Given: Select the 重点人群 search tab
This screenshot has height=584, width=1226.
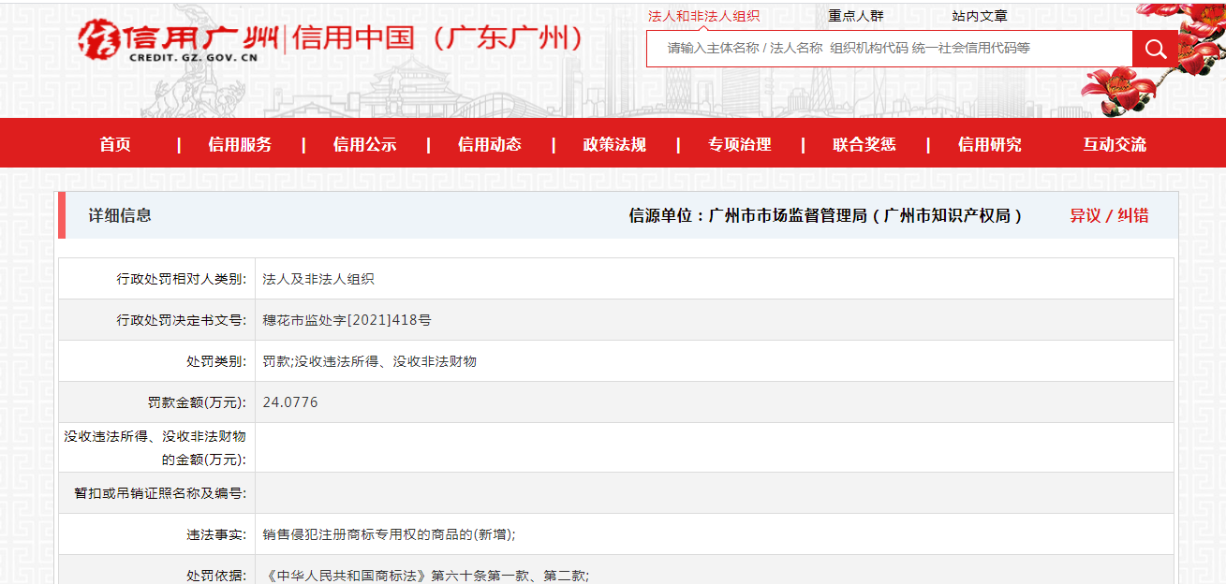Looking at the screenshot, I should point(855,16).
